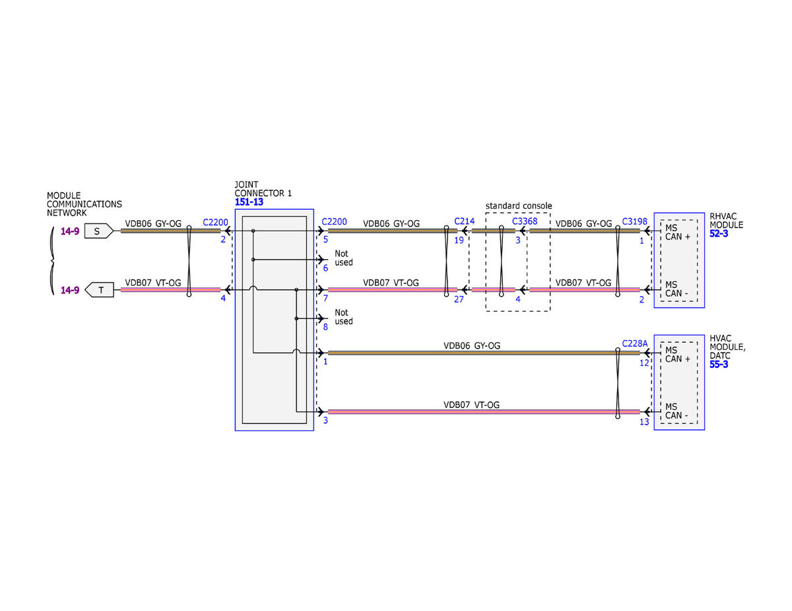This screenshot has width=792, height=611.
Task: Click pin number 12 under C228A
Action: point(644,363)
